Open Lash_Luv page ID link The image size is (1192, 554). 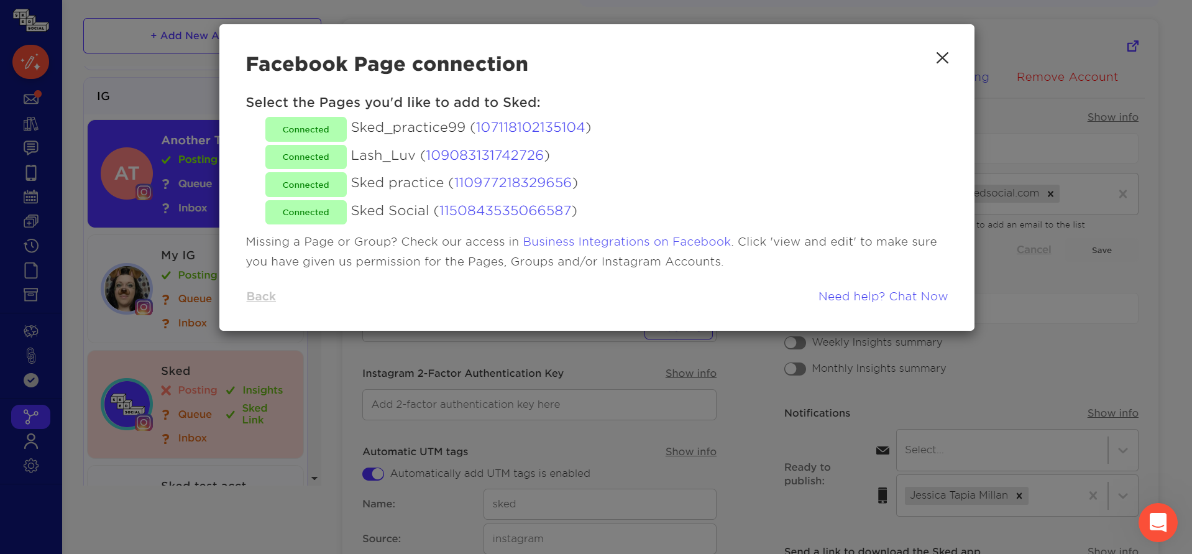point(485,155)
